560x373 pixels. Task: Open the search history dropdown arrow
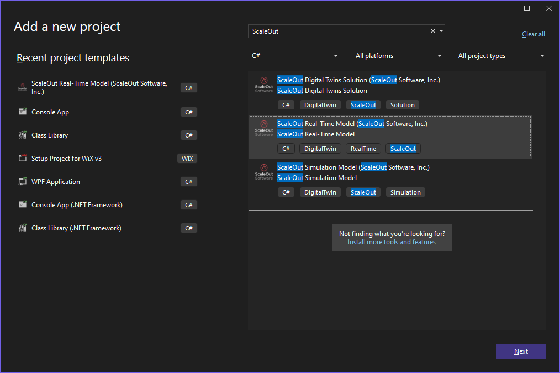coord(441,31)
